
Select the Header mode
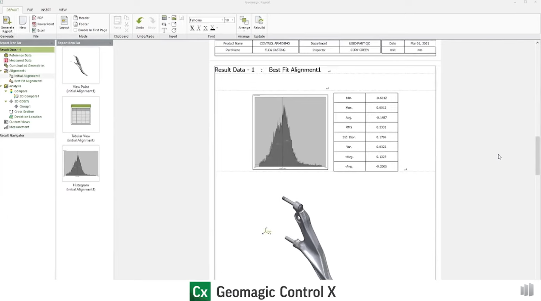pyautogui.click(x=81, y=18)
